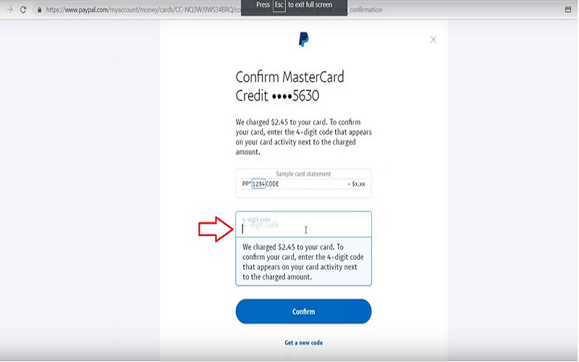The width and height of the screenshot is (579, 362).
Task: Click the instruction paragraph about $2.45 charge
Action: (303, 137)
